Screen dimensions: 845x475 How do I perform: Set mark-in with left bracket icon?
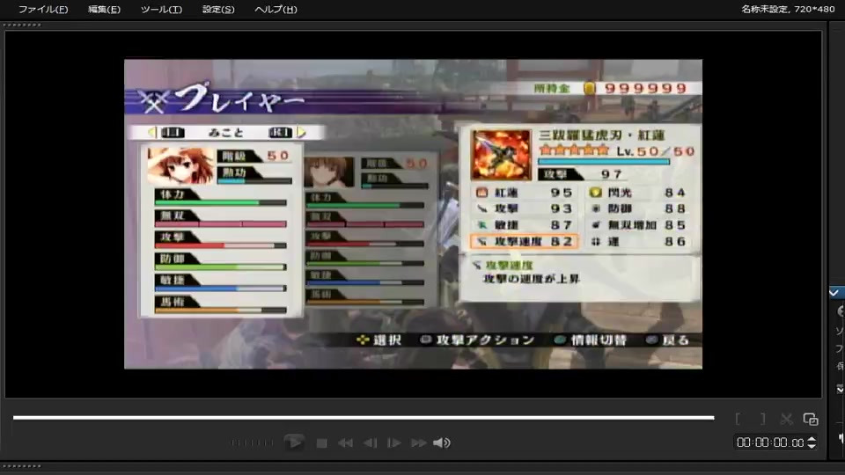click(738, 419)
